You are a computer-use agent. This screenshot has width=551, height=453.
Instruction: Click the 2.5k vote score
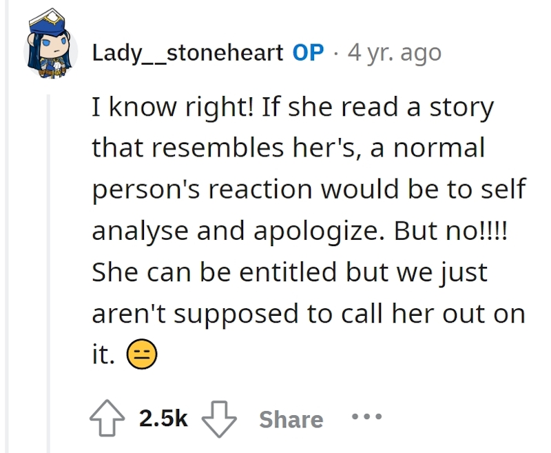point(163,419)
